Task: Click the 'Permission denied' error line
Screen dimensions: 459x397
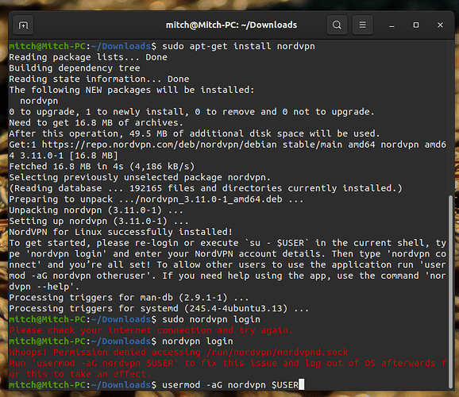Action: click(179, 352)
